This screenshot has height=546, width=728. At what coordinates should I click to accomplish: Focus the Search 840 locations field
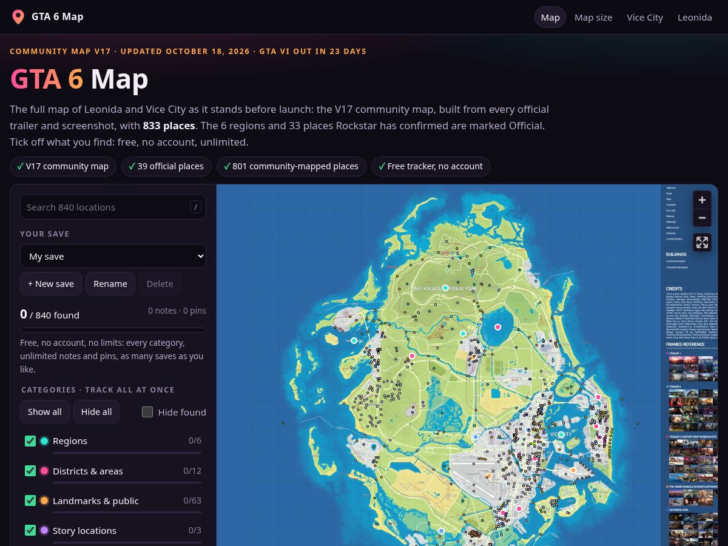tap(113, 207)
